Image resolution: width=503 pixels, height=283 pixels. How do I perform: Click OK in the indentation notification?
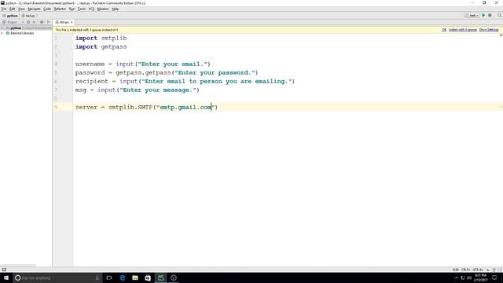click(x=444, y=30)
